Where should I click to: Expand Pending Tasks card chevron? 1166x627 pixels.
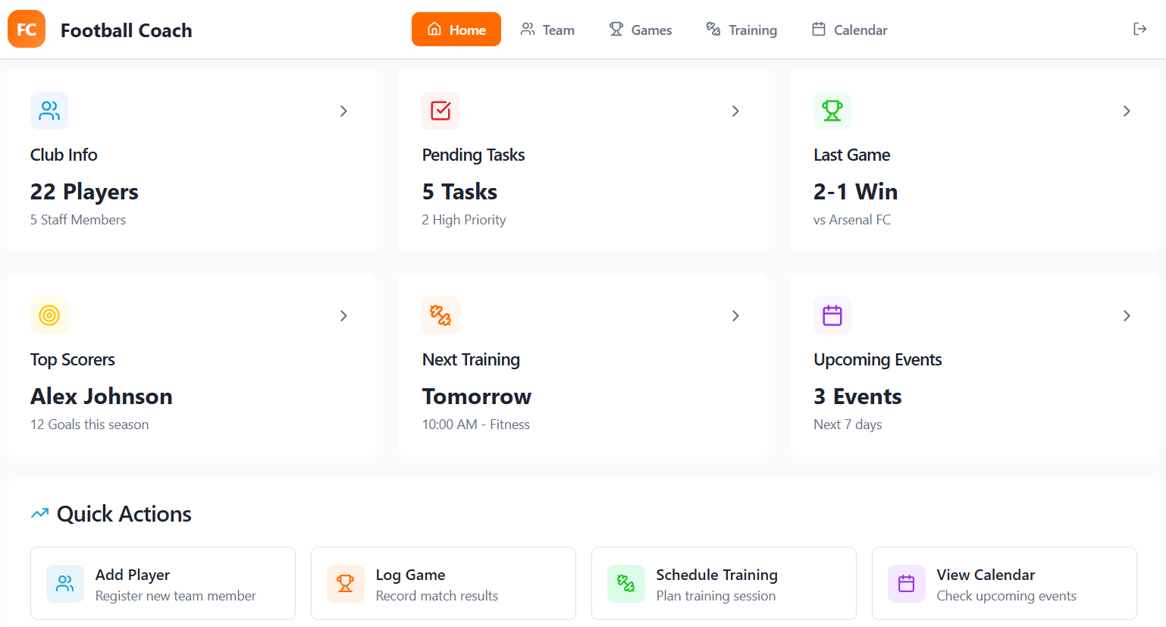(735, 111)
